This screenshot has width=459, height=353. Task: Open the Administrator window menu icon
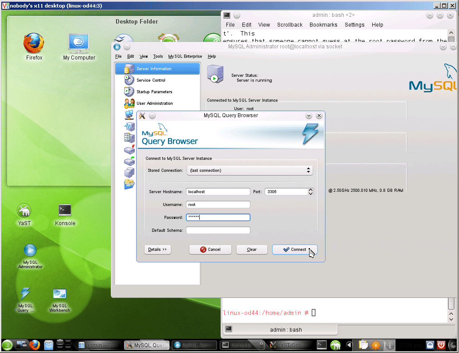click(117, 47)
